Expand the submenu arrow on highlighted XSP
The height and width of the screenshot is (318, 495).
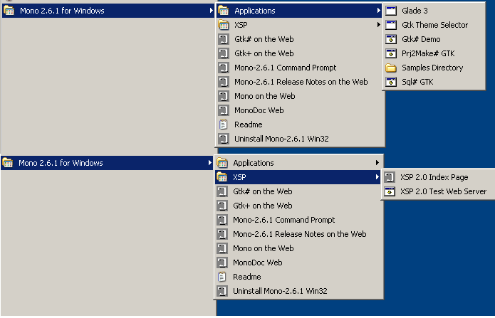click(377, 177)
